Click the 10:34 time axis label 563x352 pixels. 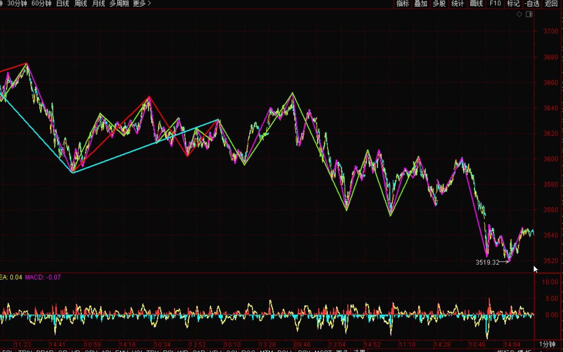pyautogui.click(x=162, y=344)
